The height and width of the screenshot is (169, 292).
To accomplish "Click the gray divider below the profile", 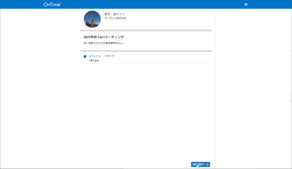I will [x=146, y=31].
